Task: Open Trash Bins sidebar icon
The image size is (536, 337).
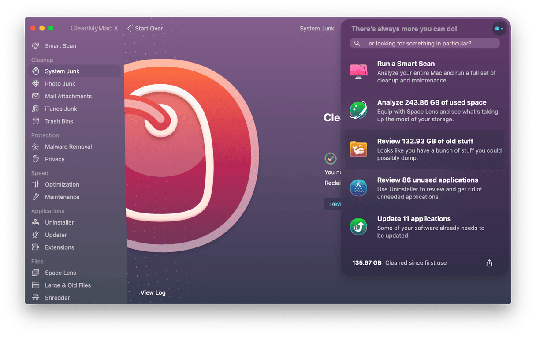Action: (x=36, y=121)
